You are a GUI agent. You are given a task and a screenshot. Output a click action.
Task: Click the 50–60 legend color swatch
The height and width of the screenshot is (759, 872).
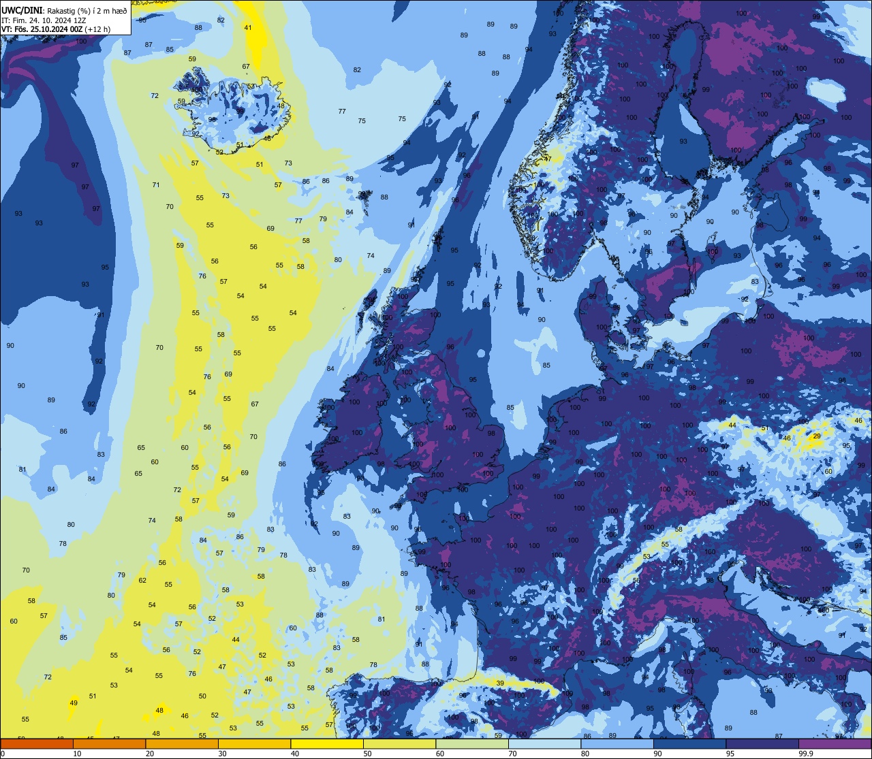point(399,744)
